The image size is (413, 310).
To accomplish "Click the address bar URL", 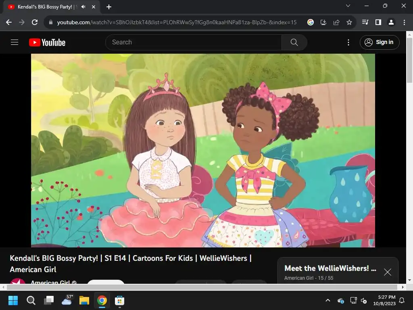I will coord(177,23).
